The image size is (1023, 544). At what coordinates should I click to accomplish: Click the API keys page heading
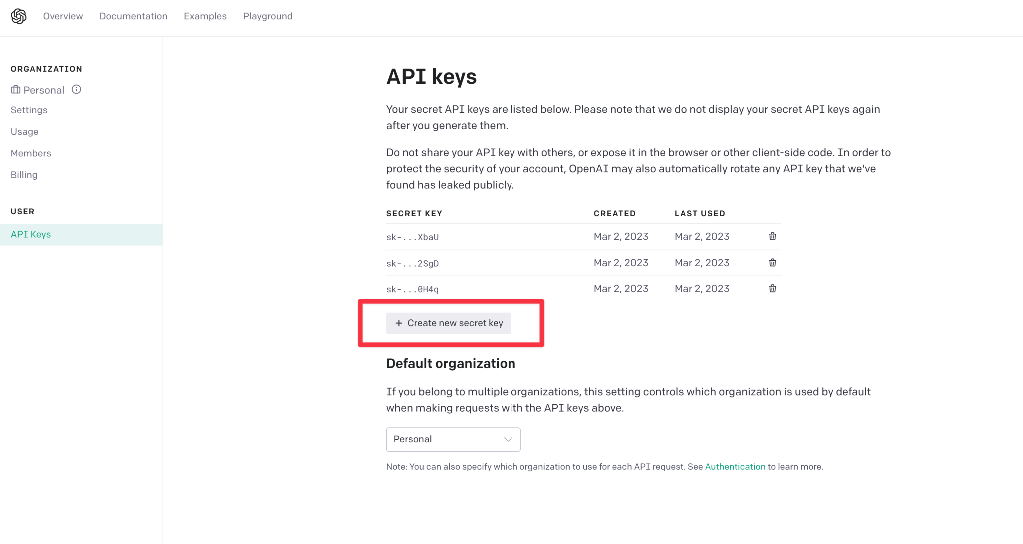431,77
